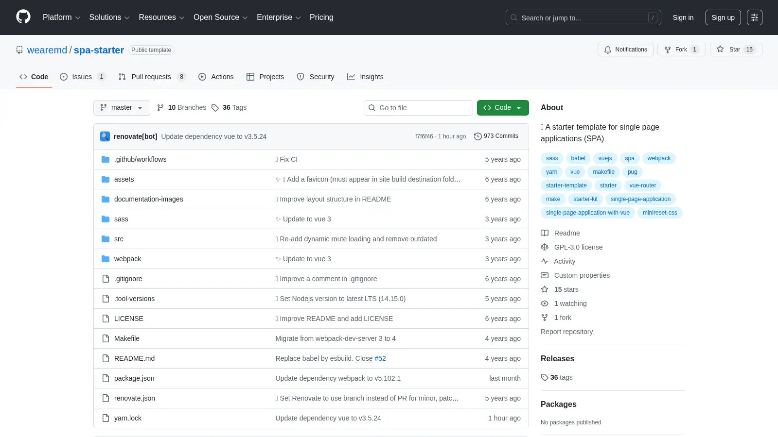
Task: Click the .github/workflows folder icon
Action: 106,159
